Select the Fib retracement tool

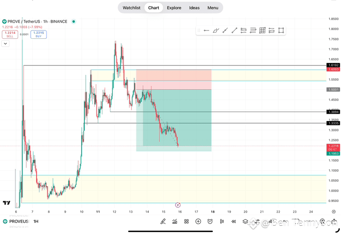(243, 30)
